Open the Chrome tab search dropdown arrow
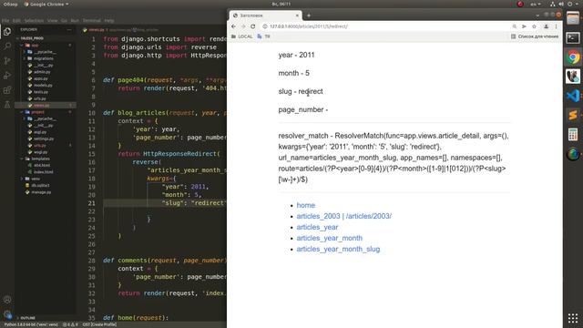Viewport: 583px width, 328px height. coord(537,15)
